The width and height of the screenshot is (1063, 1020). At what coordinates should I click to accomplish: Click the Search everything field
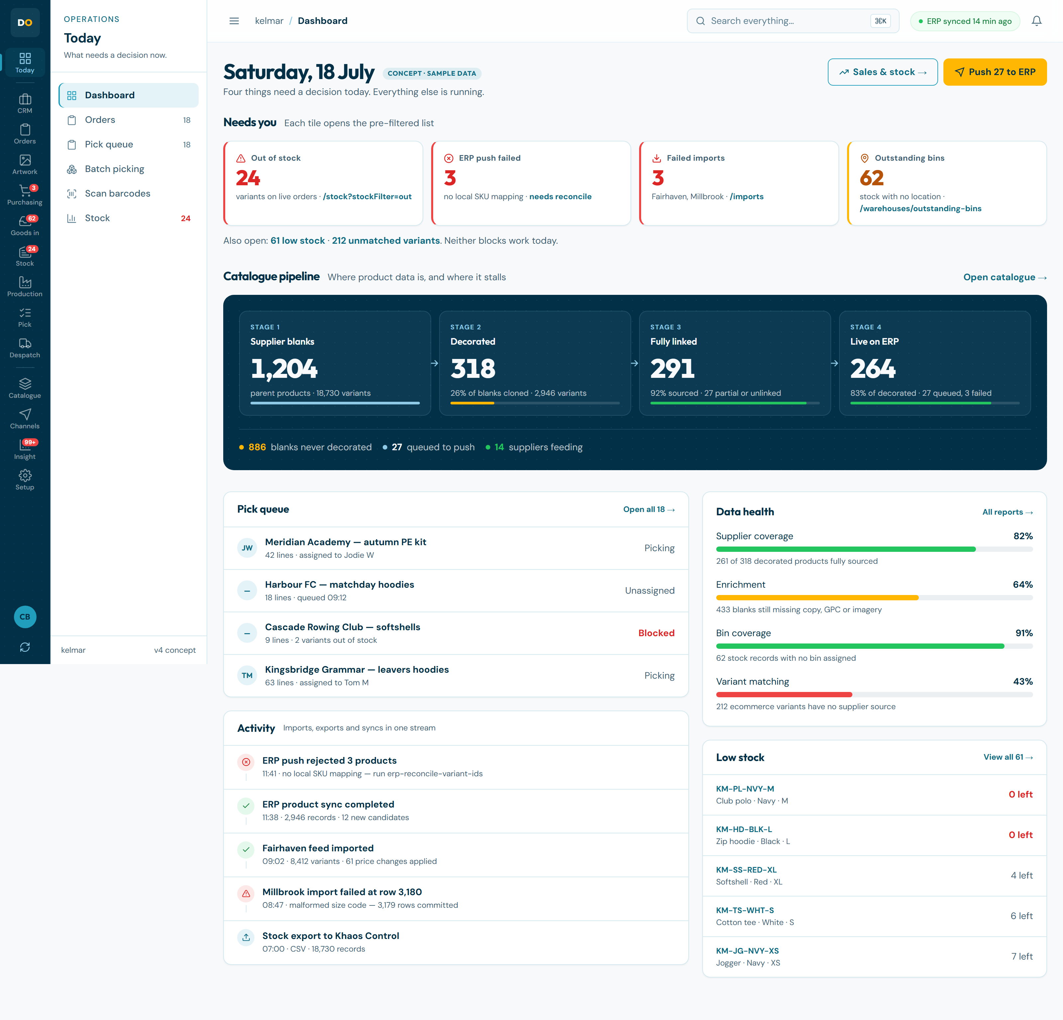[793, 21]
